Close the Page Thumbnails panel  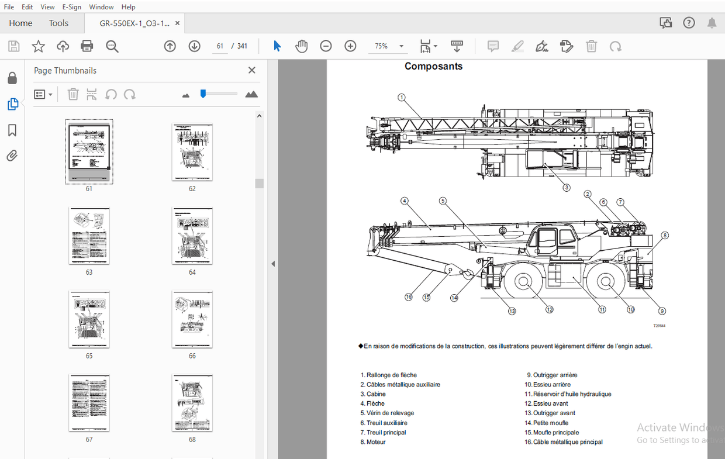252,70
